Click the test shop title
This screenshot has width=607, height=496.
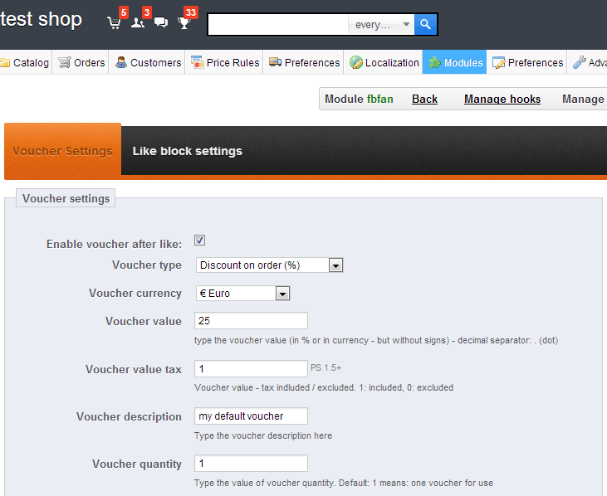(x=41, y=19)
